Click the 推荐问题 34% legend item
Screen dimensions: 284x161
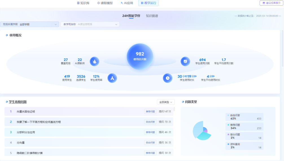[x=244, y=126]
